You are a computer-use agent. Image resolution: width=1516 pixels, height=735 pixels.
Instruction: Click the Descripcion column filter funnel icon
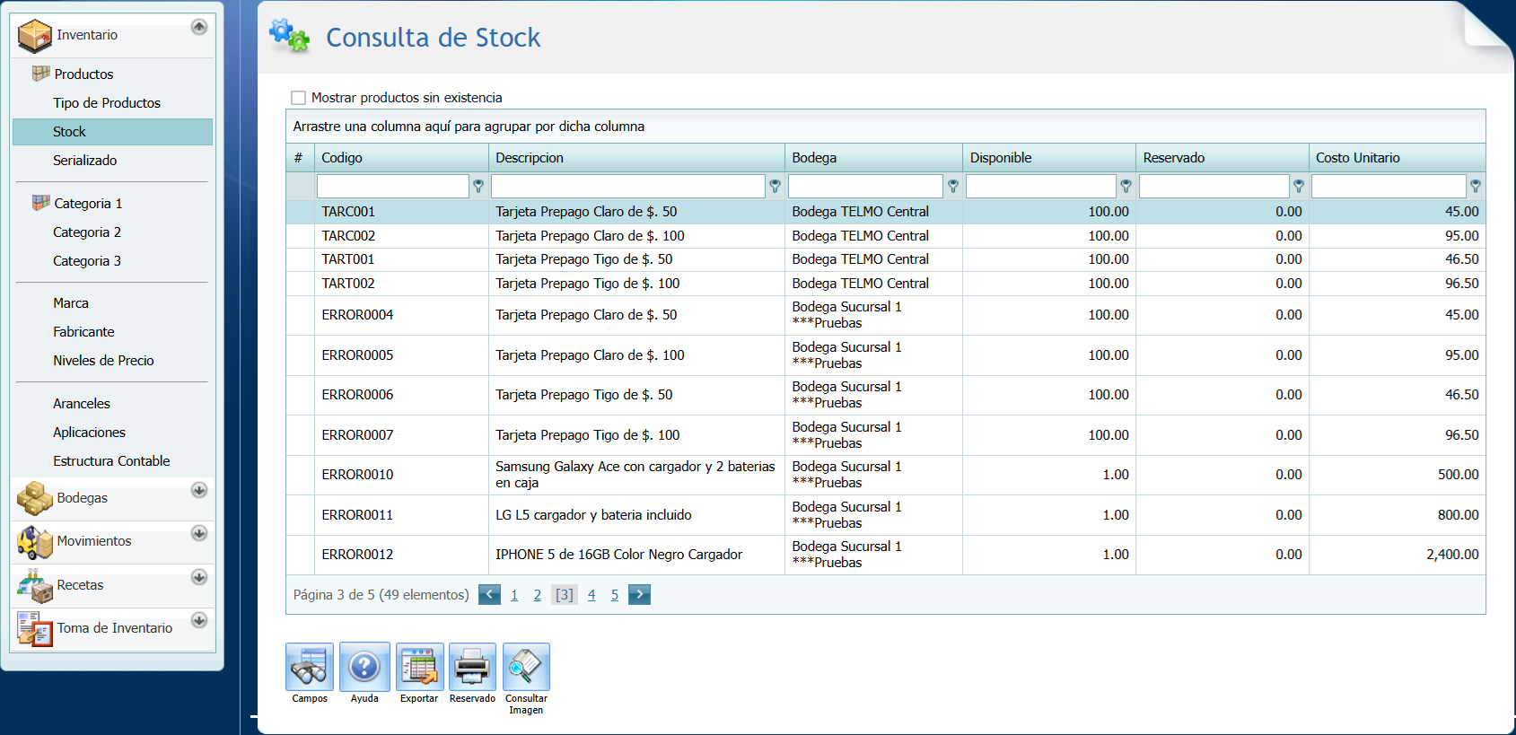pos(775,186)
